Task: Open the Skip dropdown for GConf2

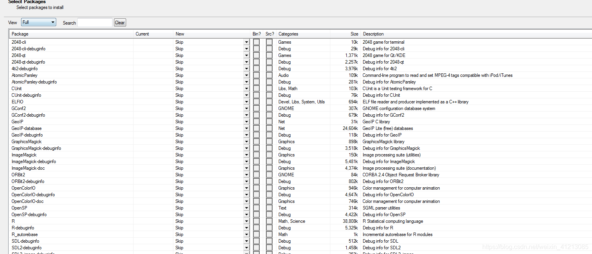Action: pos(246,108)
